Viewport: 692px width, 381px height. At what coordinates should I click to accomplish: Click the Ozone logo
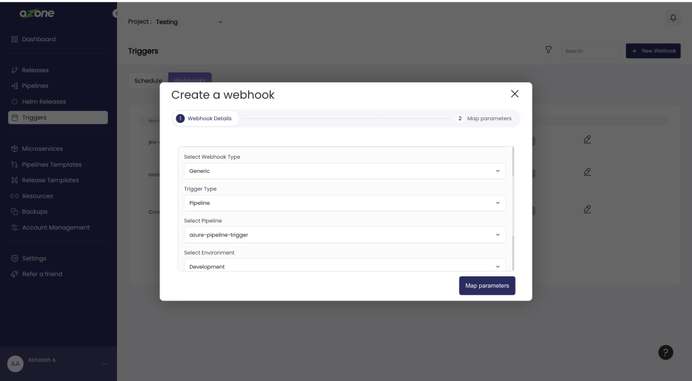tap(36, 14)
